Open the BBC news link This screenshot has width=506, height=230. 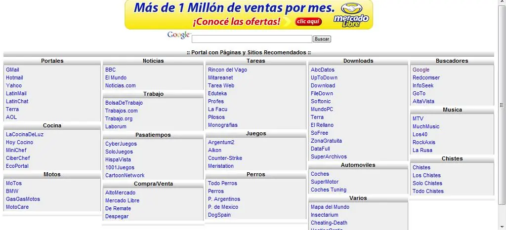pyautogui.click(x=110, y=70)
